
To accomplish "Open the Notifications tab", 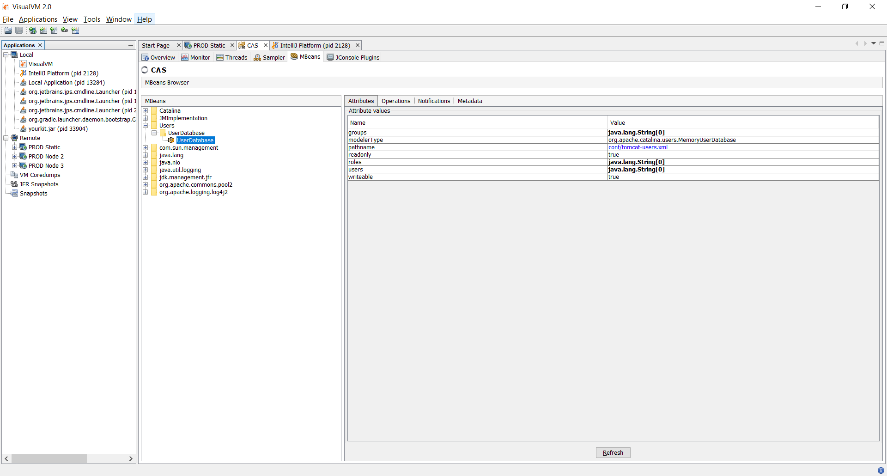I will 434,101.
